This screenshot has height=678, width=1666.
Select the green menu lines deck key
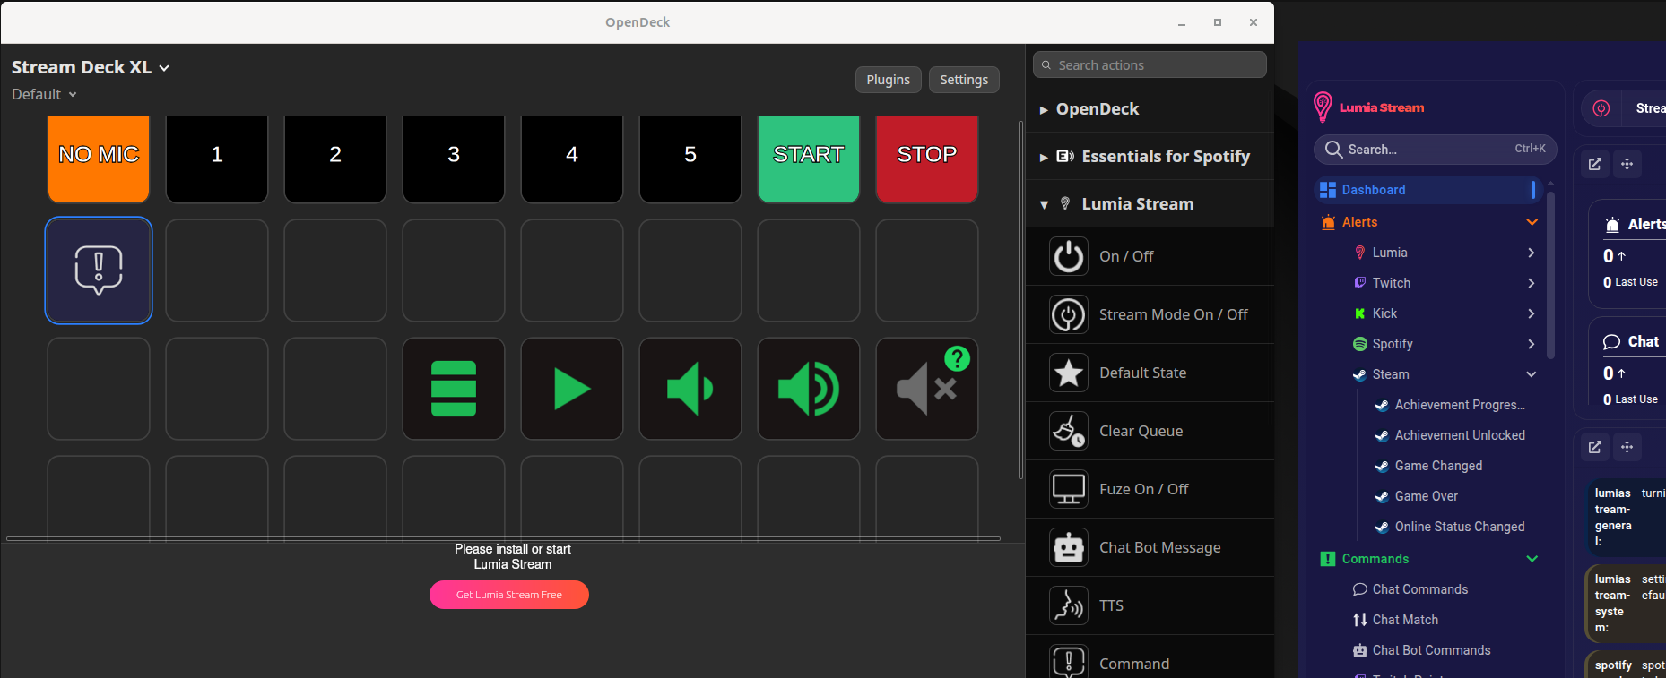click(x=454, y=389)
